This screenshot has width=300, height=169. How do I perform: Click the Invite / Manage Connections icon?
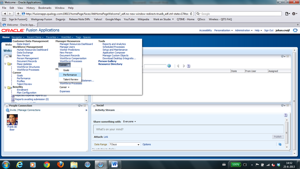tap(7, 110)
